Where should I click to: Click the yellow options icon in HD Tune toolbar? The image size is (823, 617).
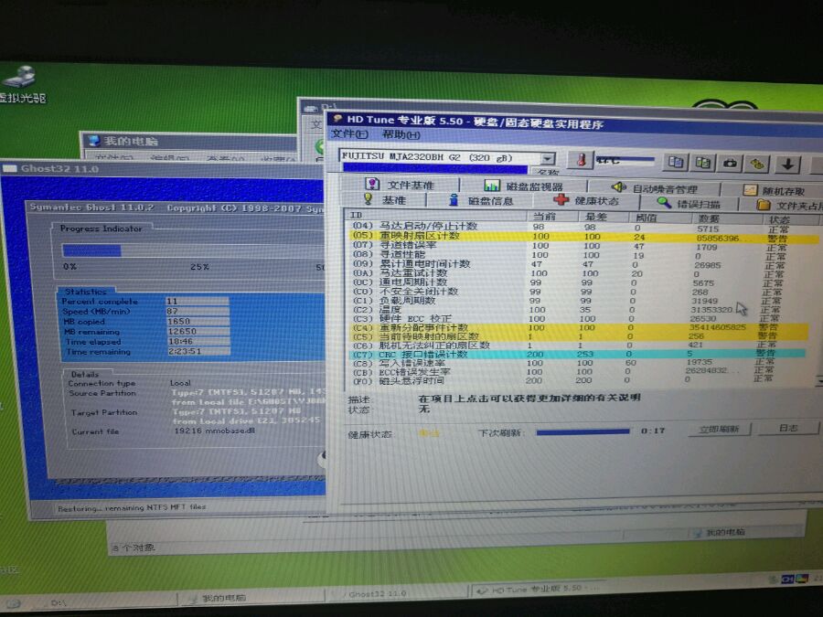(757, 165)
